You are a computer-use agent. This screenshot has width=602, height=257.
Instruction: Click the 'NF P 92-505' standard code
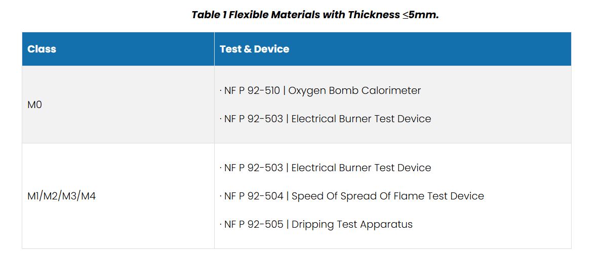[x=254, y=224]
